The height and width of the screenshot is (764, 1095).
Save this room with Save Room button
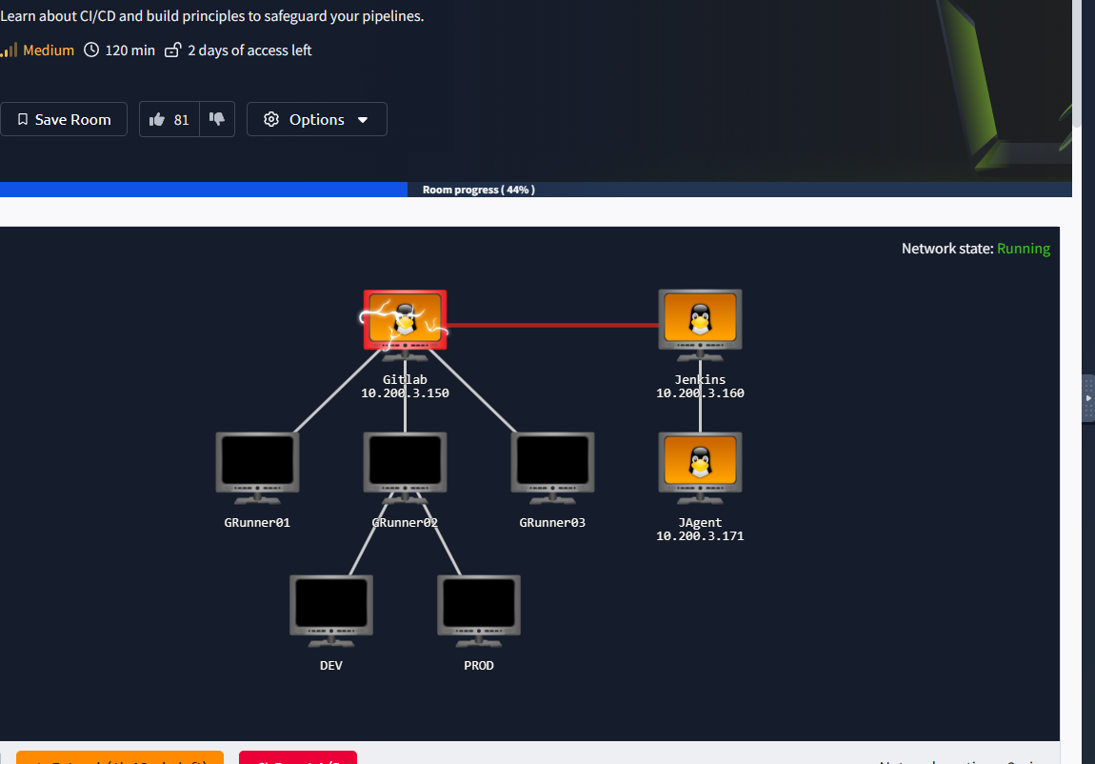(64, 119)
